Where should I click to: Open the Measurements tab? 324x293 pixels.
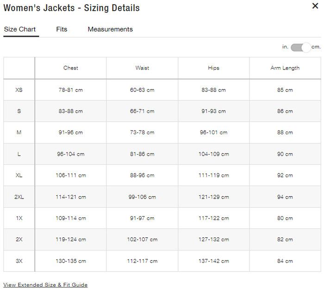(110, 29)
